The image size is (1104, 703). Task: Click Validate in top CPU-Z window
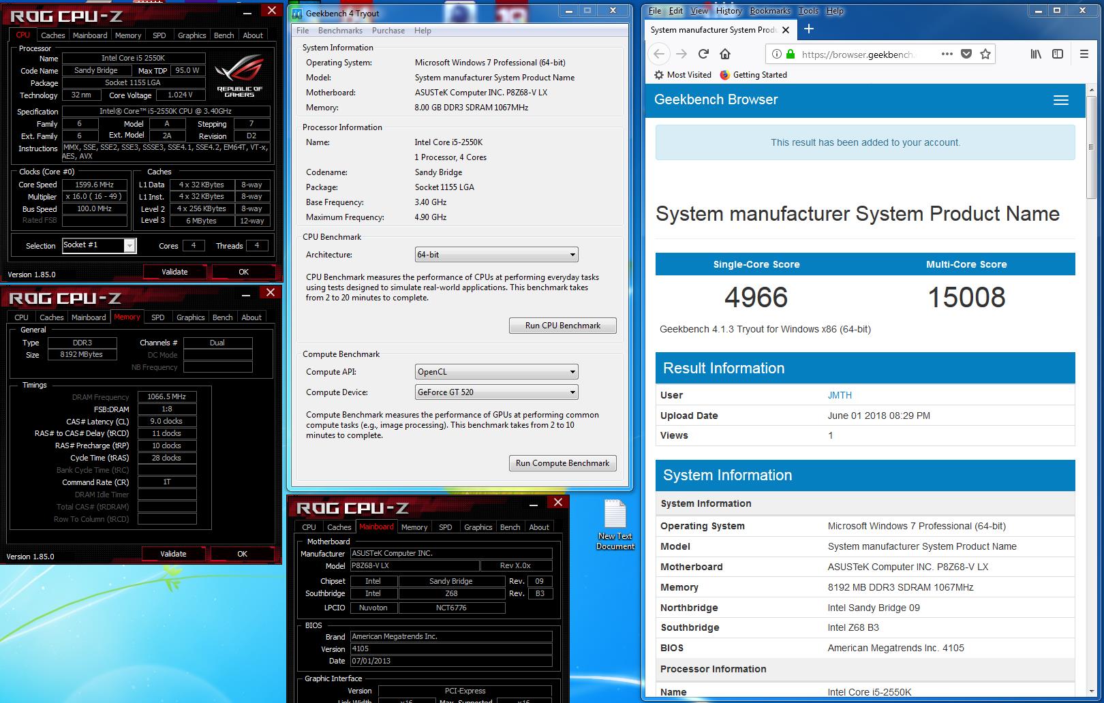click(174, 272)
